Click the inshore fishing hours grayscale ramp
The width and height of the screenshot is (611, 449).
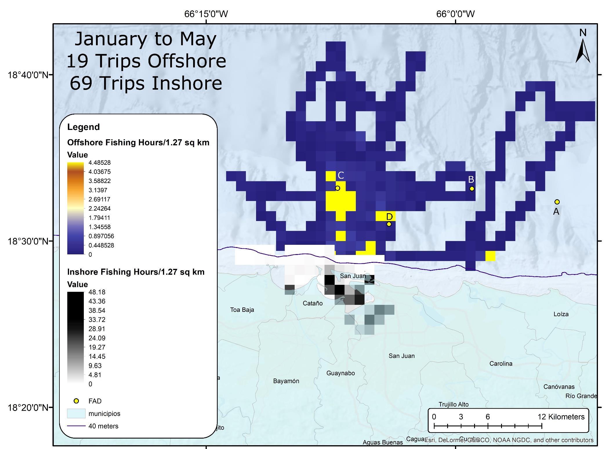[x=75, y=338]
